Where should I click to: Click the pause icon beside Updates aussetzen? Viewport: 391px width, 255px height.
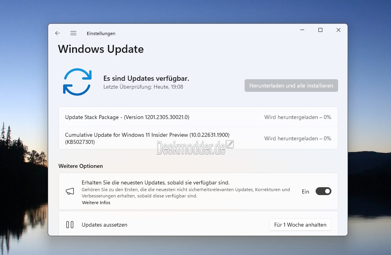tap(70, 225)
